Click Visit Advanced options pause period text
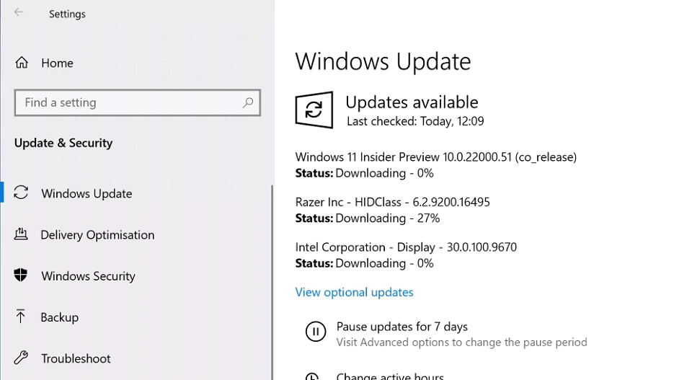The image size is (674, 380). point(461,343)
